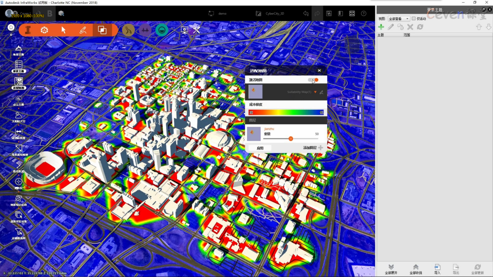Adjust the jianzhu weight slider handle
Image resolution: width=493 pixels, height=277 pixels.
[x=291, y=138]
